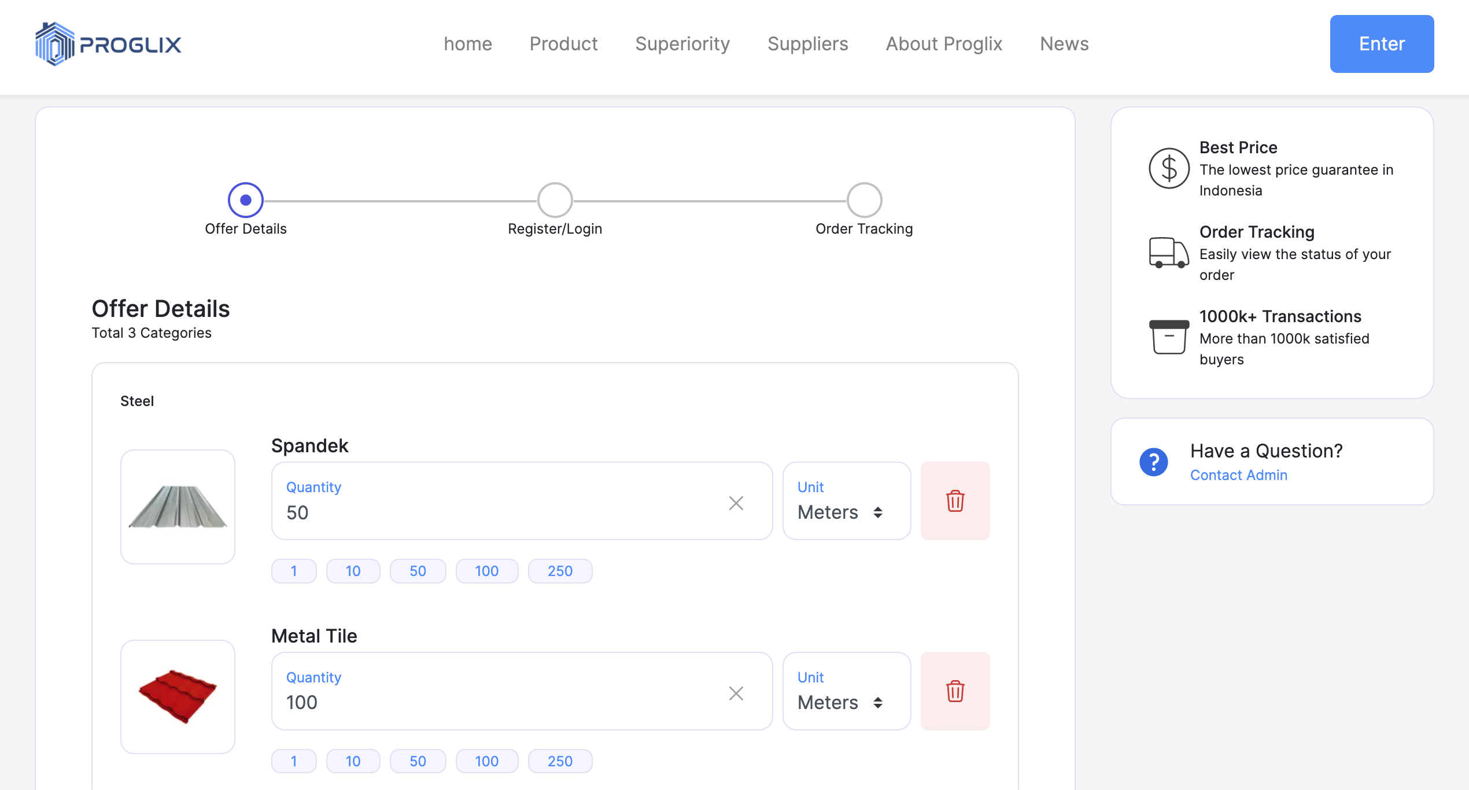Select the Order Tracking step circle
Screen dimensions: 1469x790
click(864, 200)
